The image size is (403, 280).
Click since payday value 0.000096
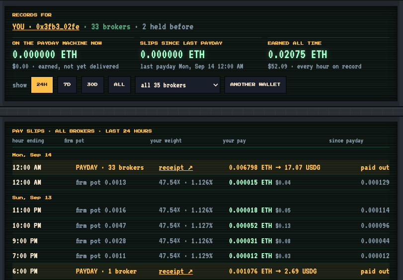pyautogui.click(x=375, y=226)
